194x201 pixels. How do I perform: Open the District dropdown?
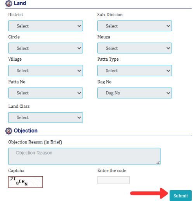tap(45, 26)
